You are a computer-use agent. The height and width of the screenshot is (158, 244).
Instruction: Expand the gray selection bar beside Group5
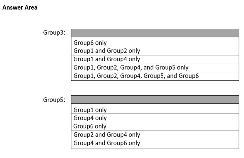pos(155,100)
